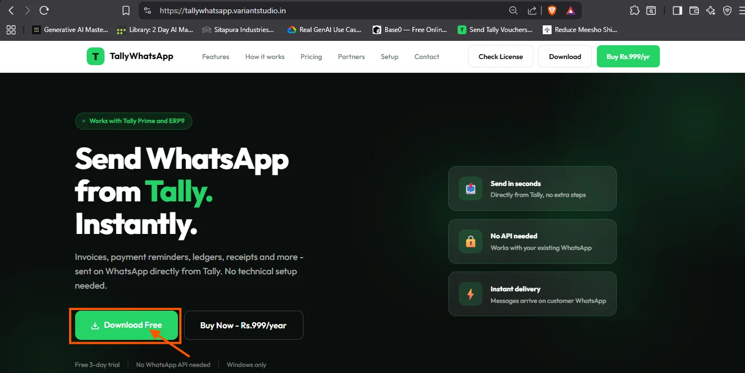Viewport: 745px width, 373px height.
Task: Go back to the previous page
Action: pyautogui.click(x=11, y=10)
